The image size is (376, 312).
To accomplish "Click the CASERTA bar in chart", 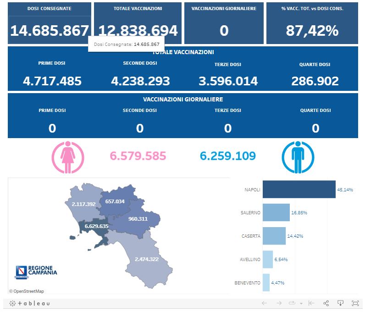I will tap(274, 236).
